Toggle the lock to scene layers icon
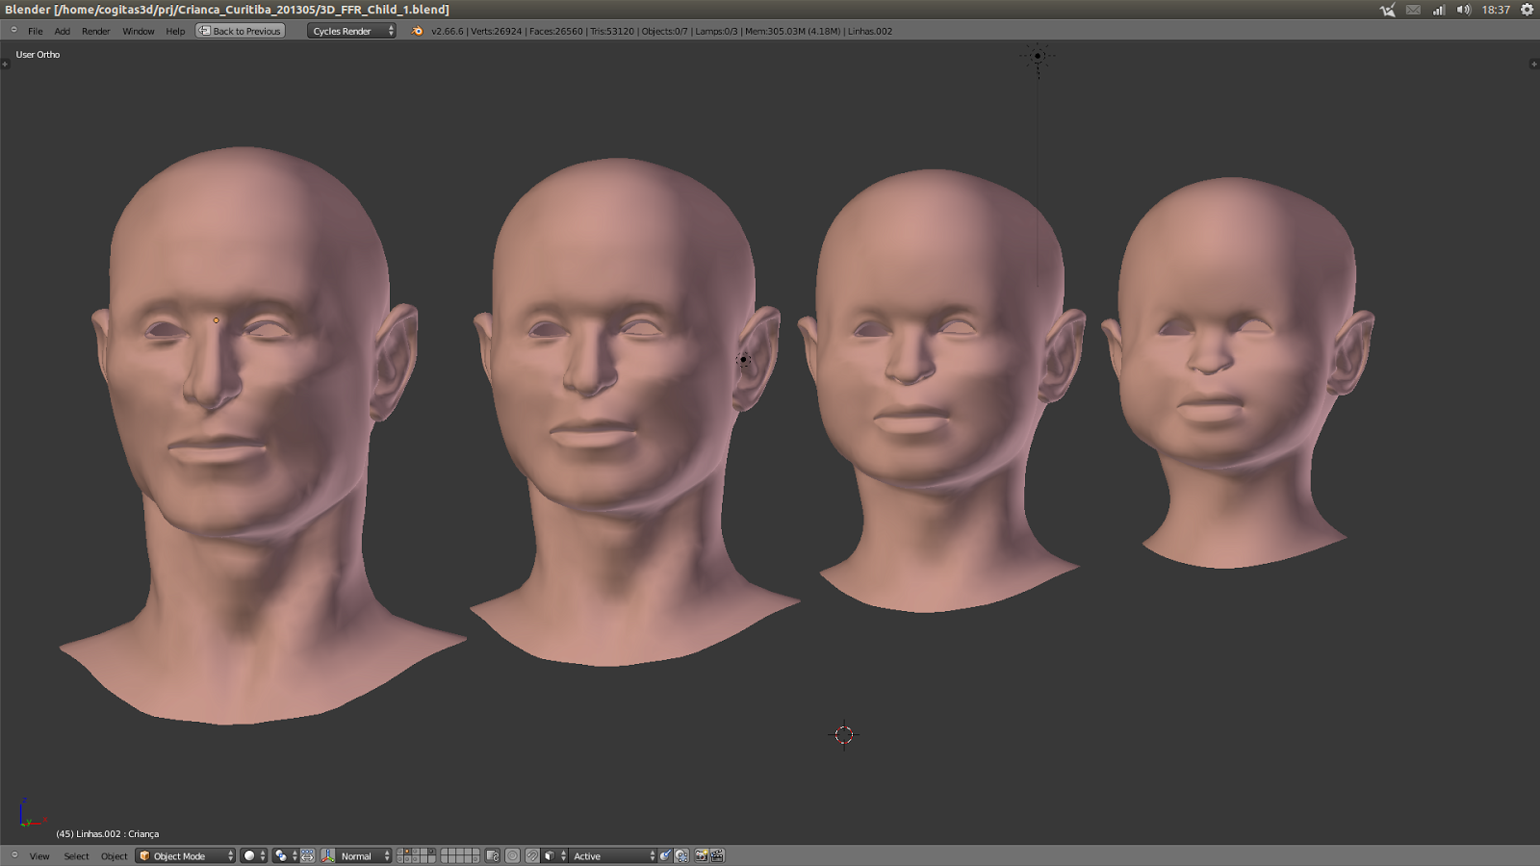This screenshot has height=866, width=1540. pos(491,855)
